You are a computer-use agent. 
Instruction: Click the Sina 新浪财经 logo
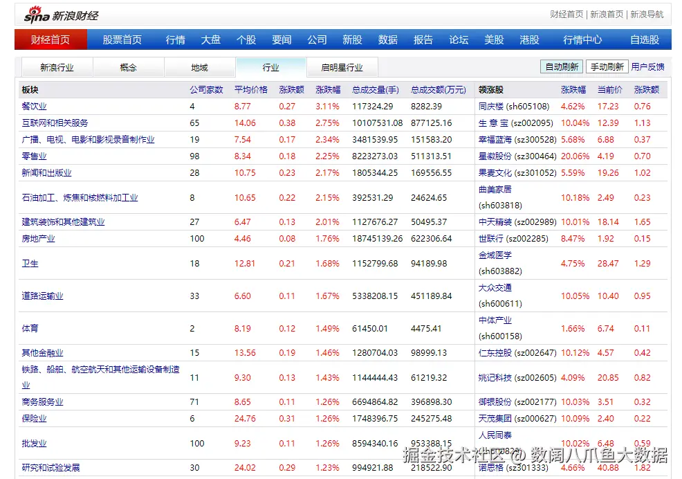(x=62, y=15)
